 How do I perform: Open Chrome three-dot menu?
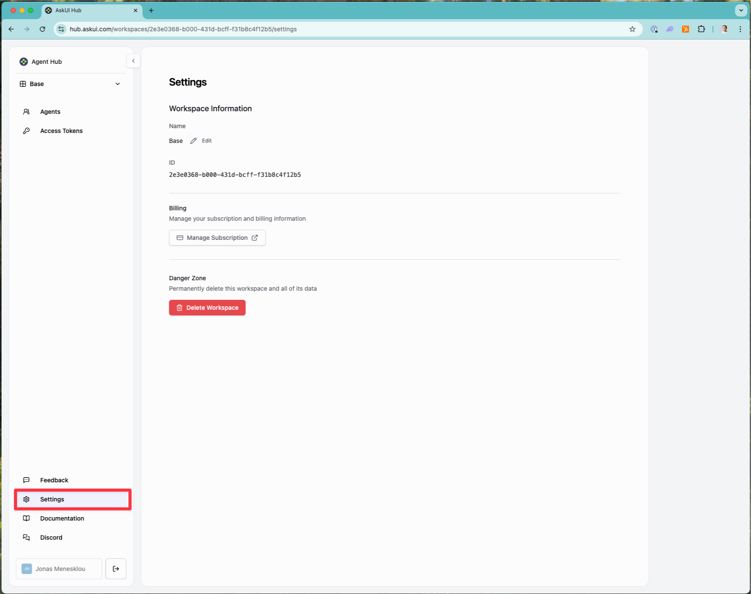click(740, 29)
